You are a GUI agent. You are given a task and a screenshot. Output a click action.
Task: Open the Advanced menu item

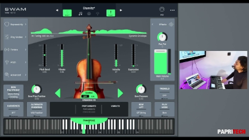pos(16,75)
